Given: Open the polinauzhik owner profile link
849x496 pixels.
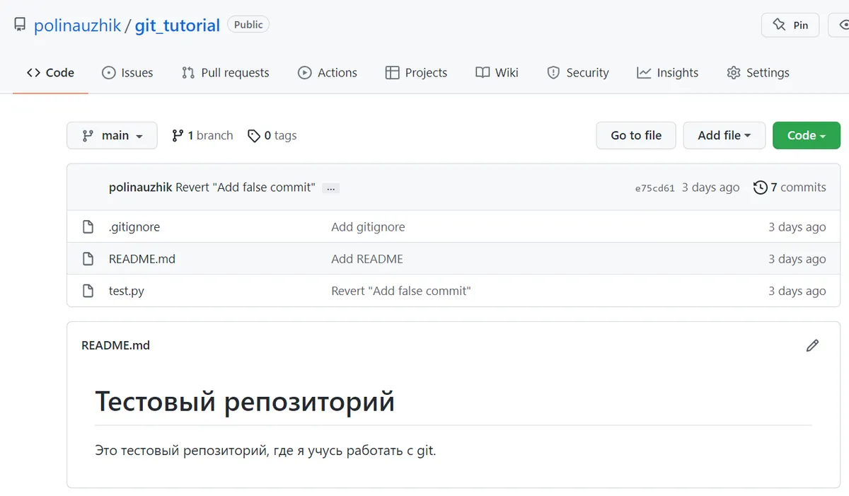Looking at the screenshot, I should (78, 25).
